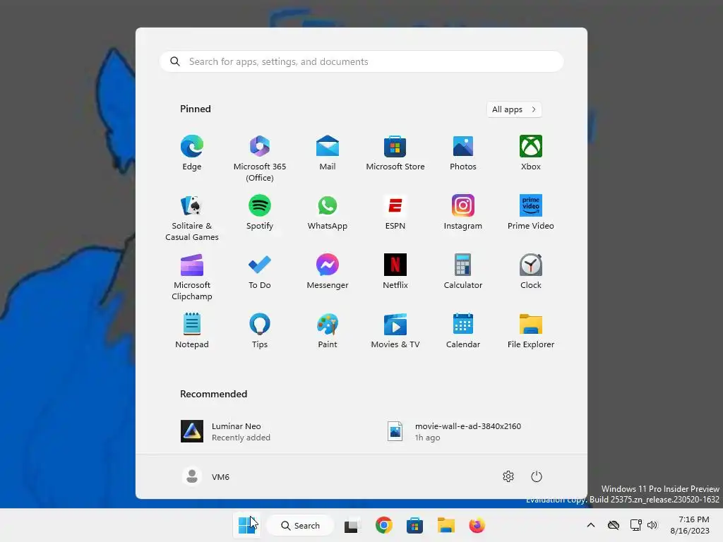Click the Start menu search field
This screenshot has width=723, height=542.
point(361,61)
